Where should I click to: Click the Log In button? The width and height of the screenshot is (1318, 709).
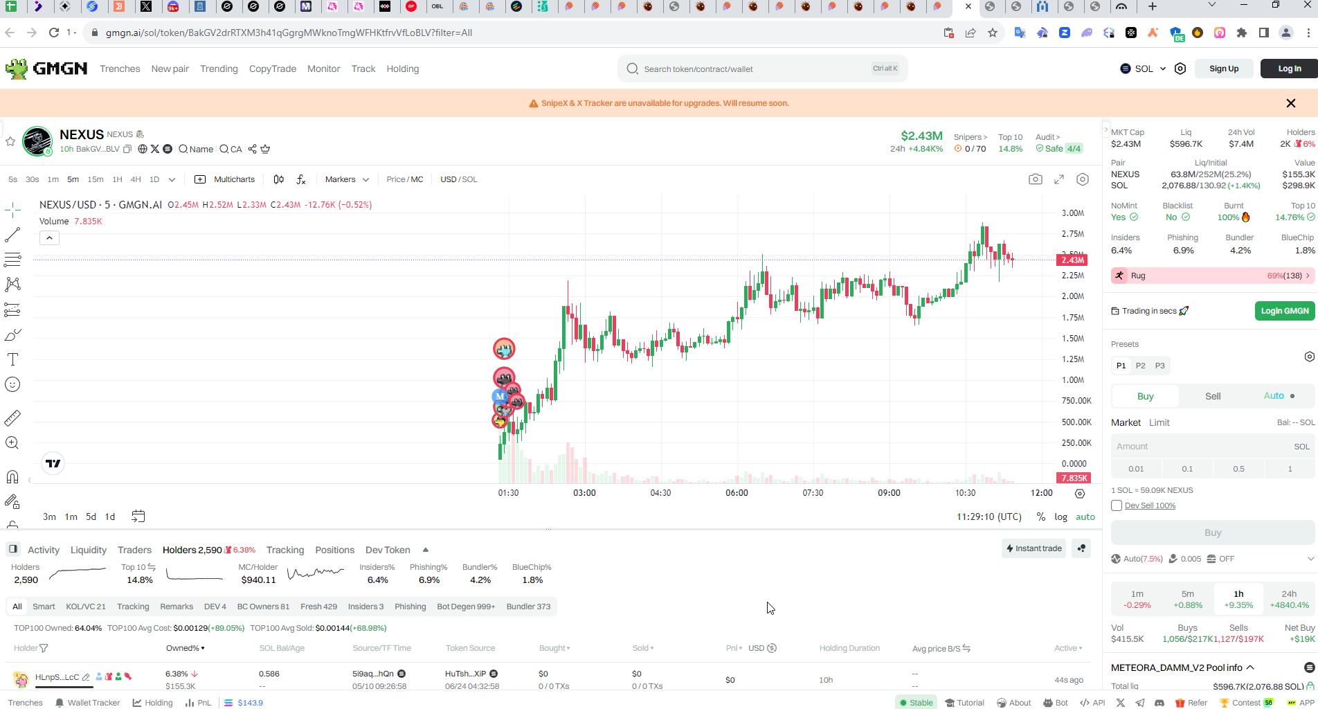pos(1289,69)
